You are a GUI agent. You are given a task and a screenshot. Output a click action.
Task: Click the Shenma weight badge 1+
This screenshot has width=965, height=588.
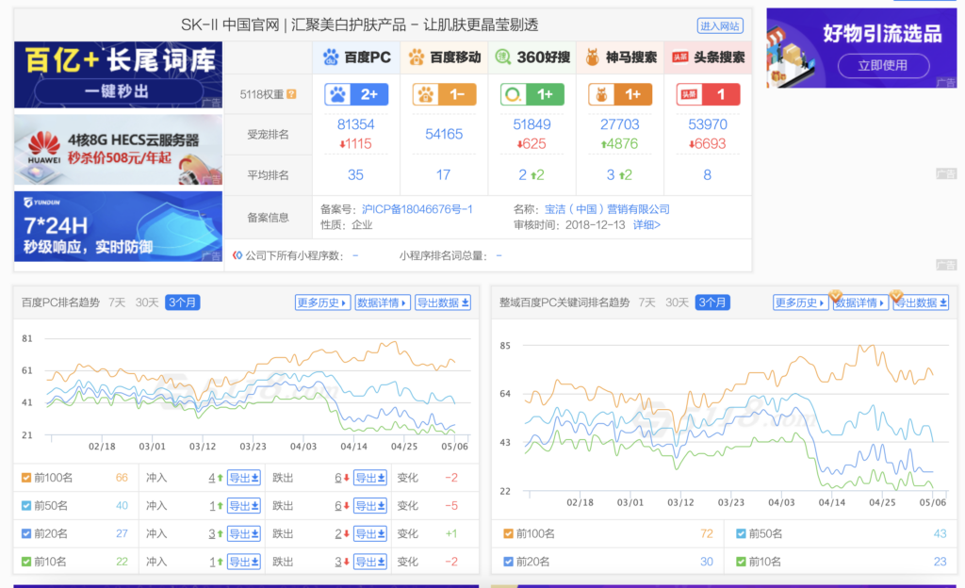pos(620,94)
